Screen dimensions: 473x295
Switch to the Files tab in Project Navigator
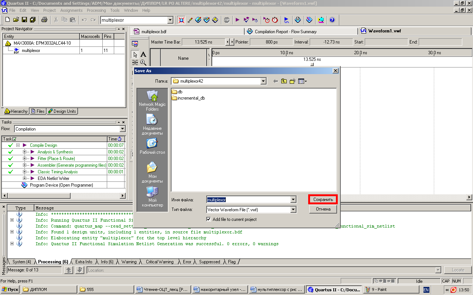(38, 111)
